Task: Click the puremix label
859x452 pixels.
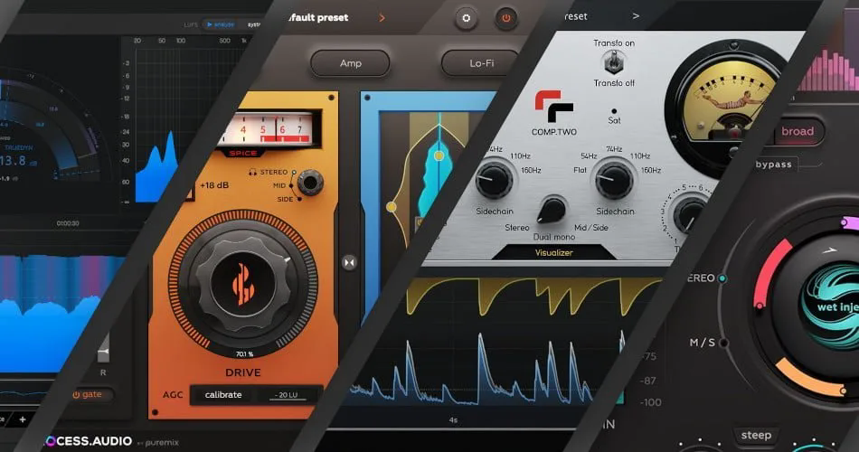Action: [162, 442]
